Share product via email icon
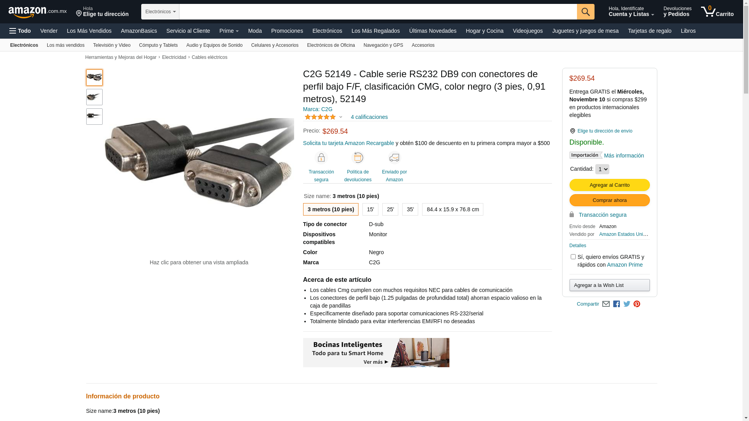This screenshot has width=749, height=421. (x=606, y=304)
